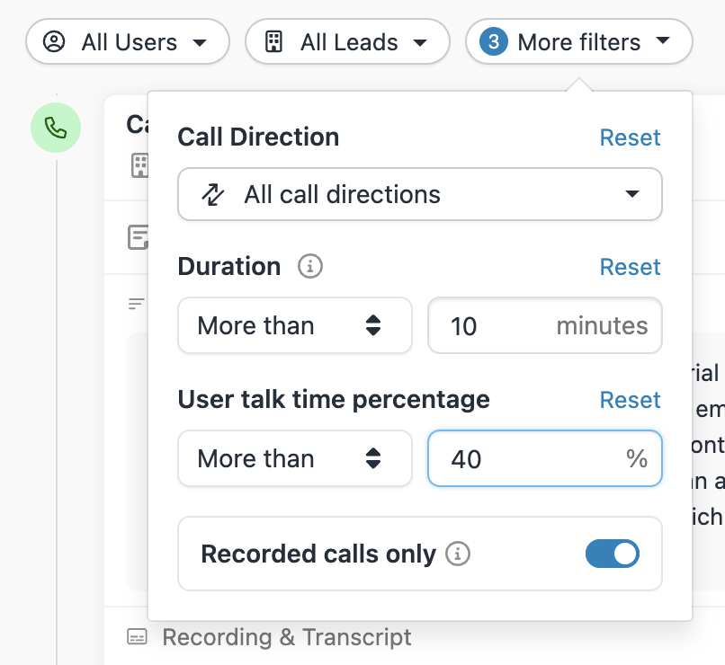The image size is (725, 665).
Task: Open Duration More than comparison selector
Action: tap(295, 325)
